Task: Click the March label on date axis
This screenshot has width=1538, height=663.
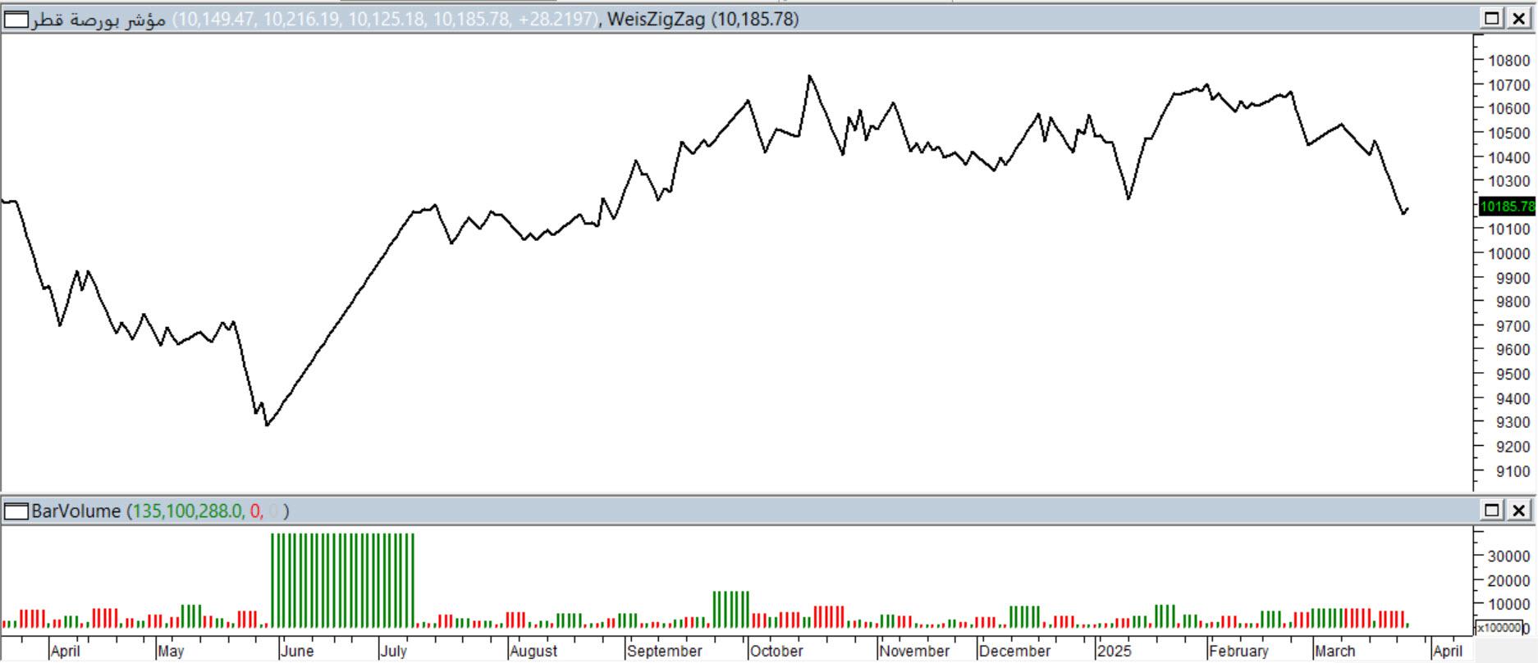Action: (1335, 651)
